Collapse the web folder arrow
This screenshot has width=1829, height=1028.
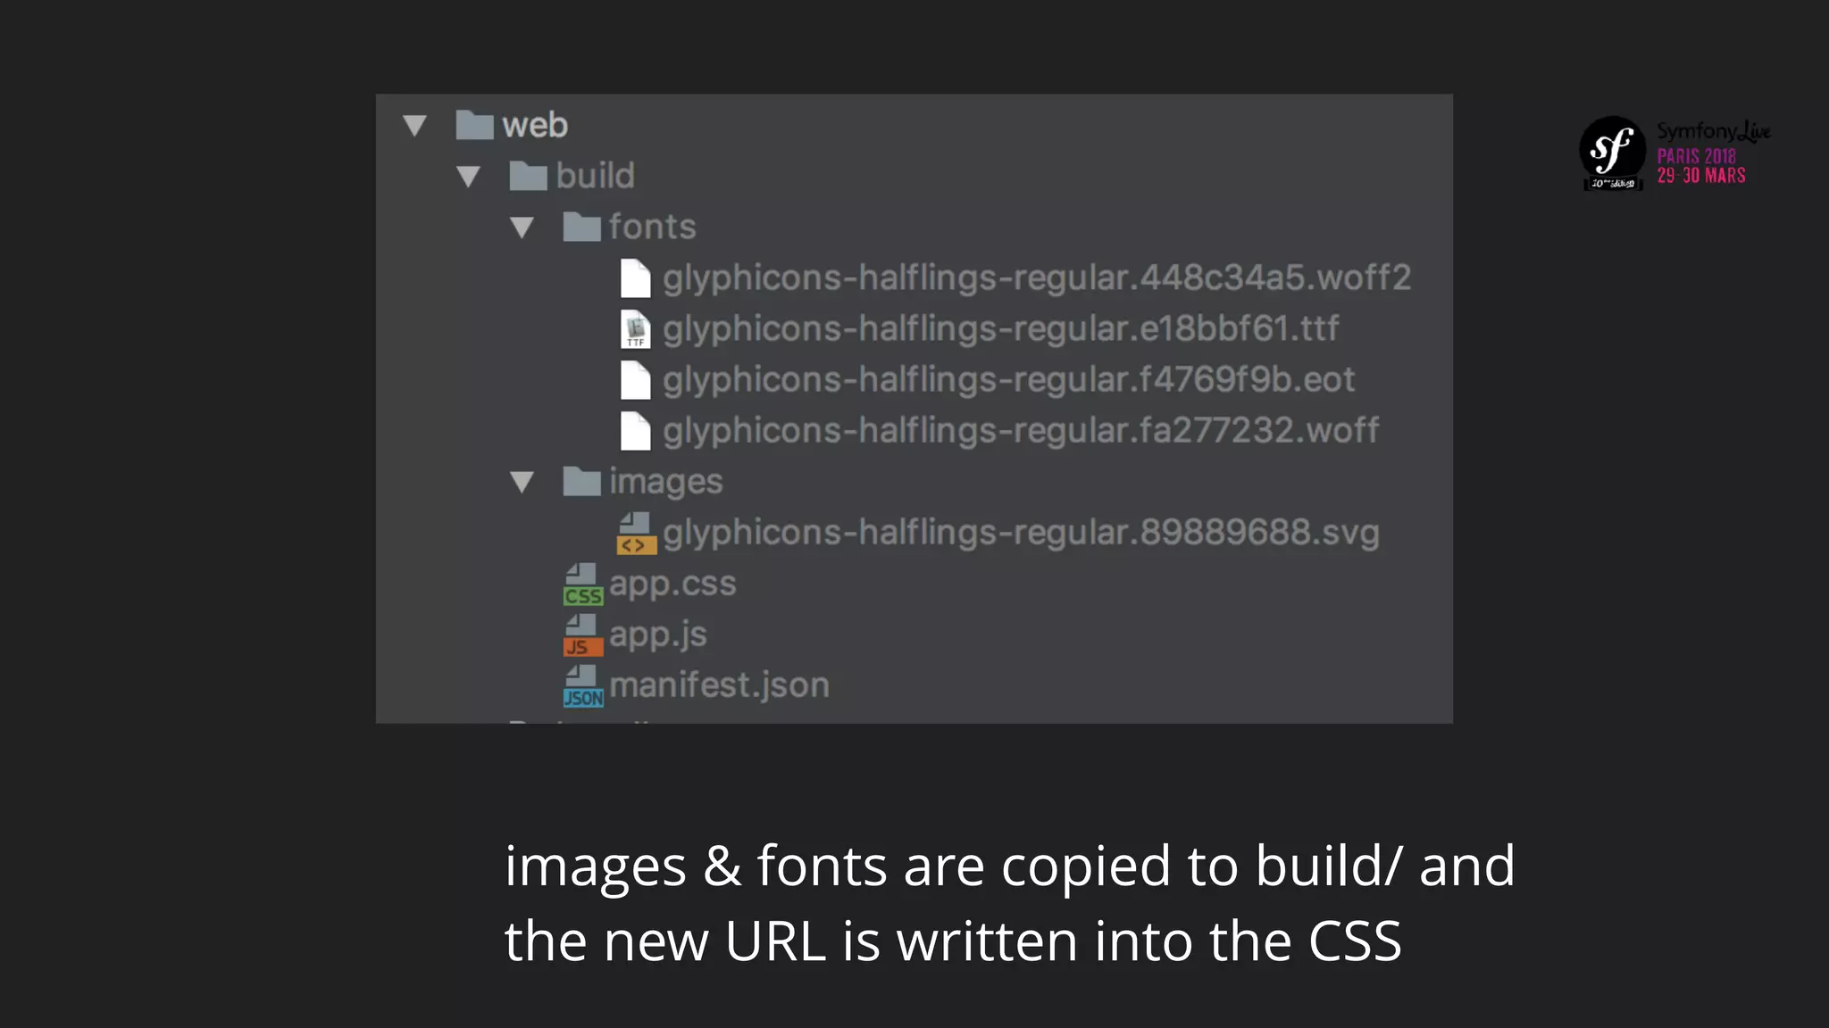coord(414,125)
